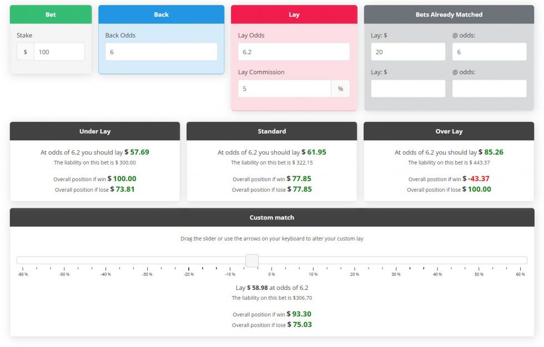The image size is (544, 347).
Task: Click the Custom match section header
Action: pyautogui.click(x=271, y=217)
